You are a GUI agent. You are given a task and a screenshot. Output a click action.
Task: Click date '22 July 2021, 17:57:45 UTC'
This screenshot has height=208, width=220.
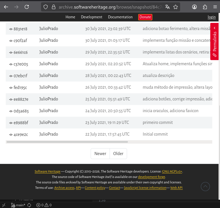[107, 134]
